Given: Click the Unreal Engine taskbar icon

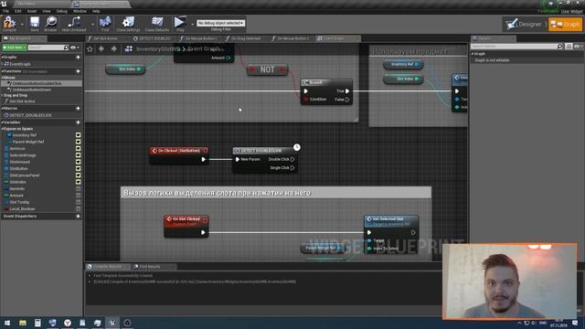Looking at the screenshot, I should click(112, 323).
